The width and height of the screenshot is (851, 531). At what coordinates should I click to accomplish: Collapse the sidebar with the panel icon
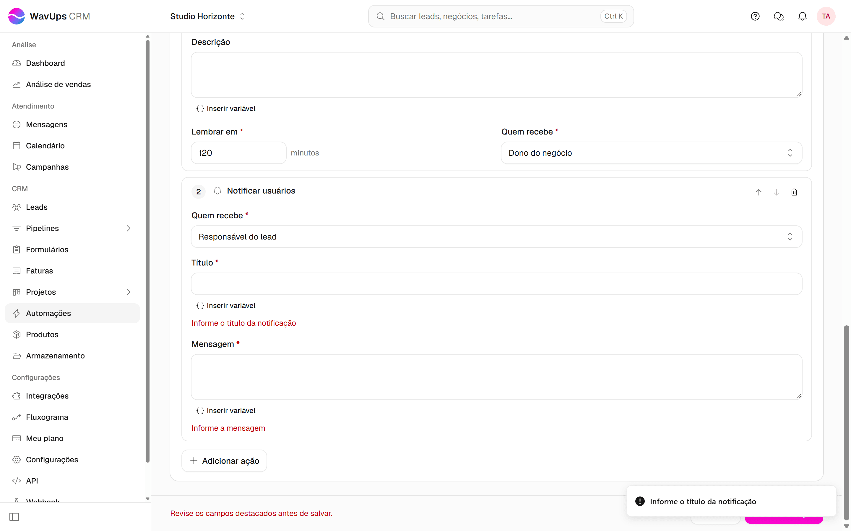tap(14, 517)
